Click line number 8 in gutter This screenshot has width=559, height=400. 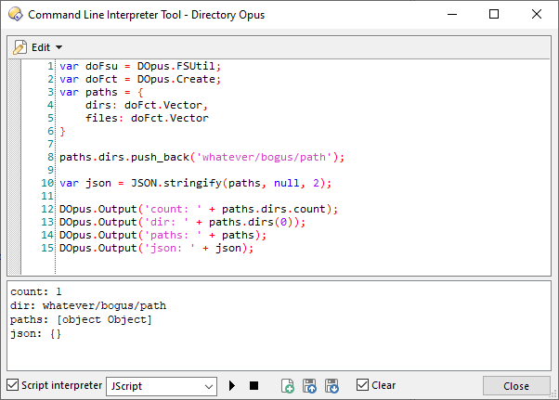pyautogui.click(x=49, y=157)
